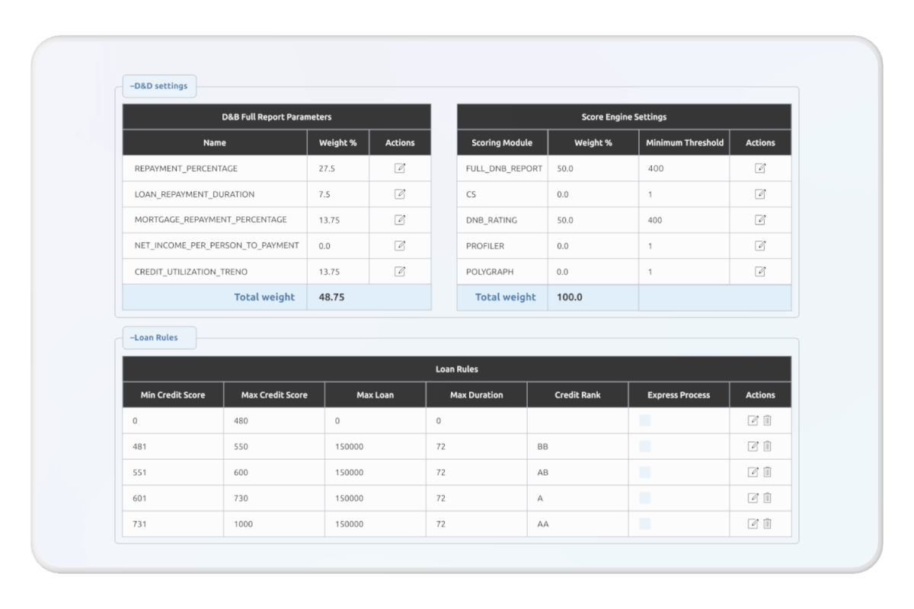Select the POLYGRAPH module cell
Image resolution: width=914 pixels, height=609 pixels.
[502, 272]
